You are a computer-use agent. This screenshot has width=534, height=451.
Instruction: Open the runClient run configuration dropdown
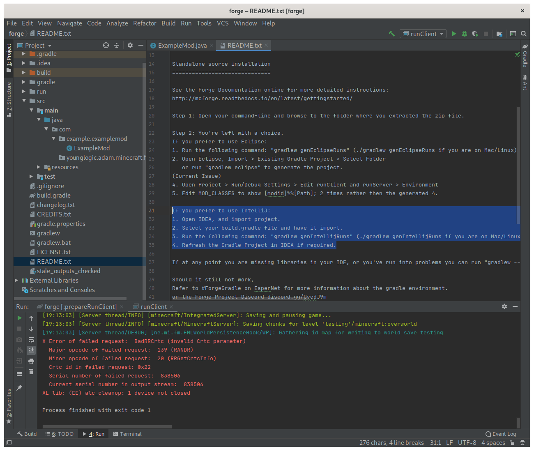(423, 34)
